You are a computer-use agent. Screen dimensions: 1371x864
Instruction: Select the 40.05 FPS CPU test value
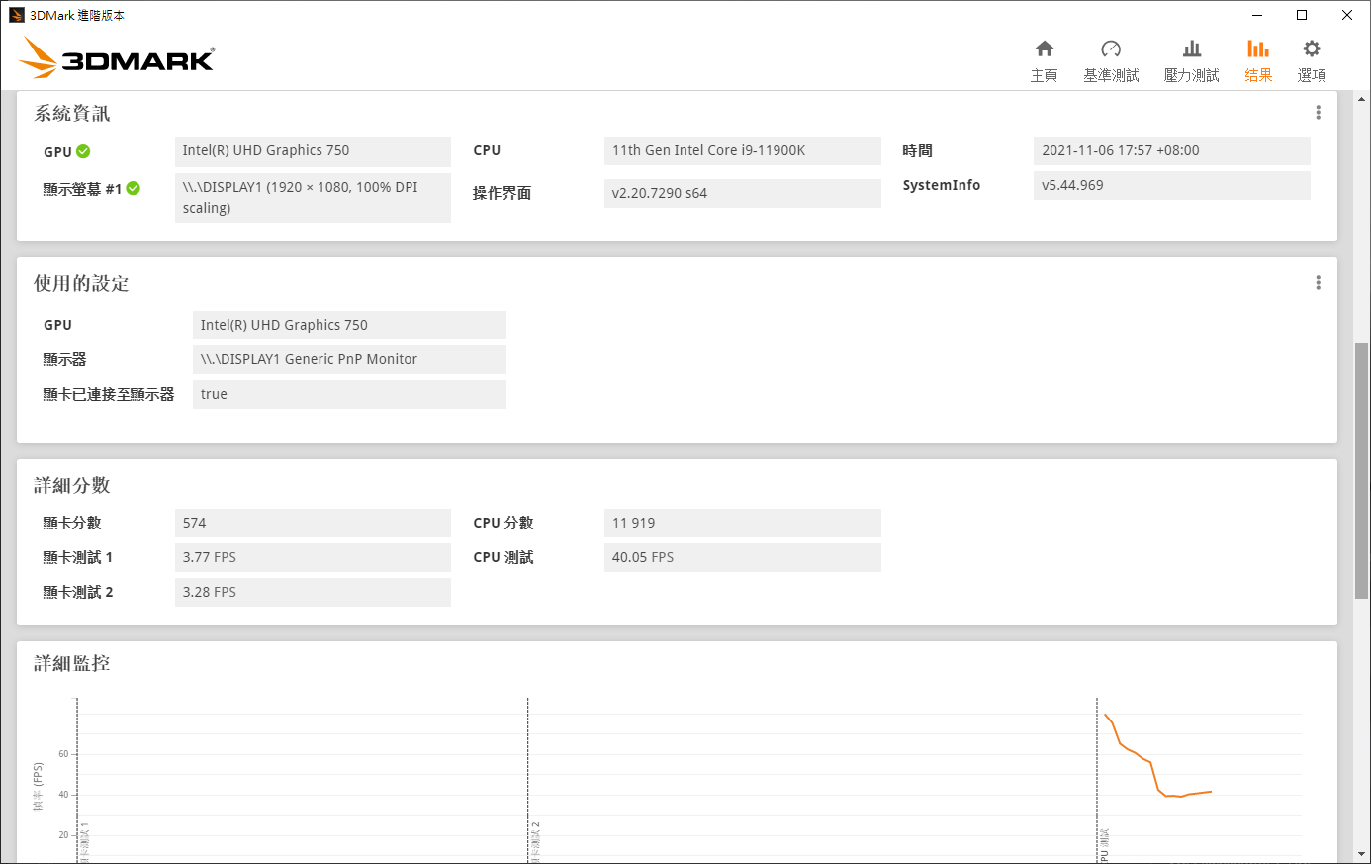743,557
